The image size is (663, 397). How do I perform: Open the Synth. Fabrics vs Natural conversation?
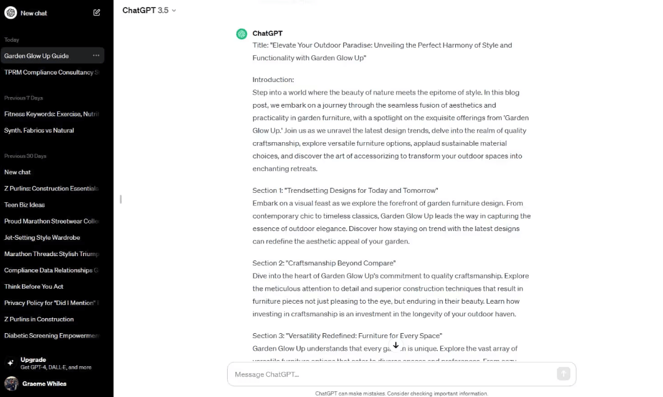pyautogui.click(x=38, y=130)
